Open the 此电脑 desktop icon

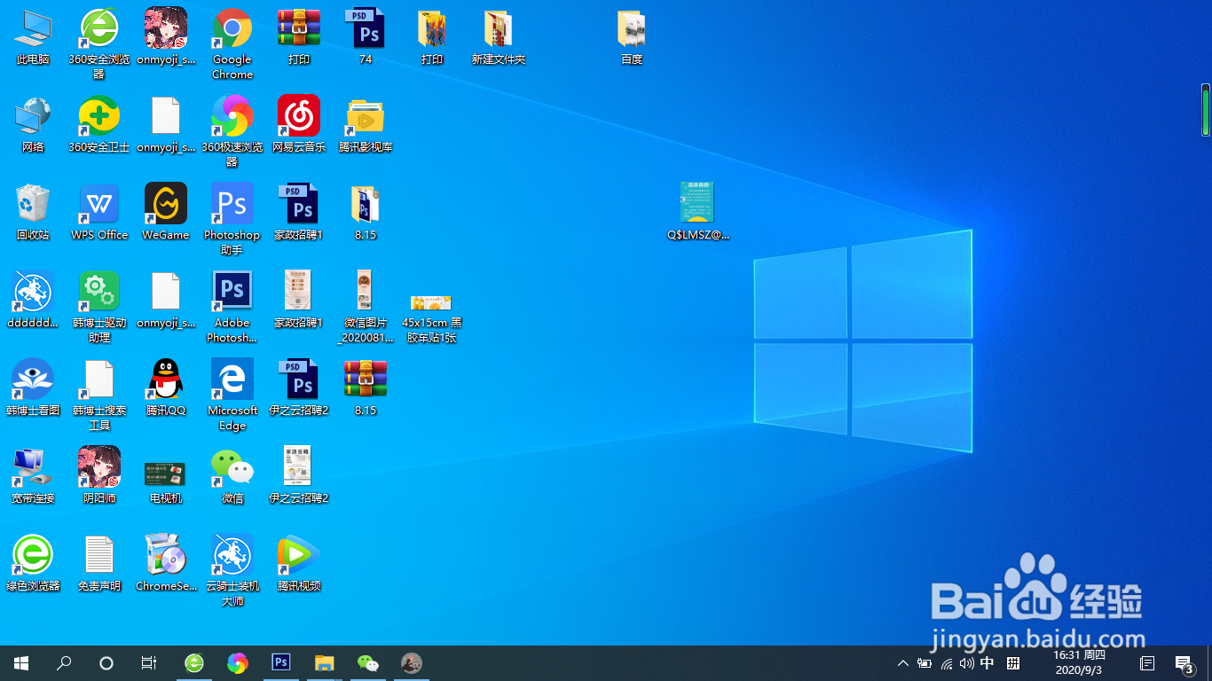[x=33, y=37]
